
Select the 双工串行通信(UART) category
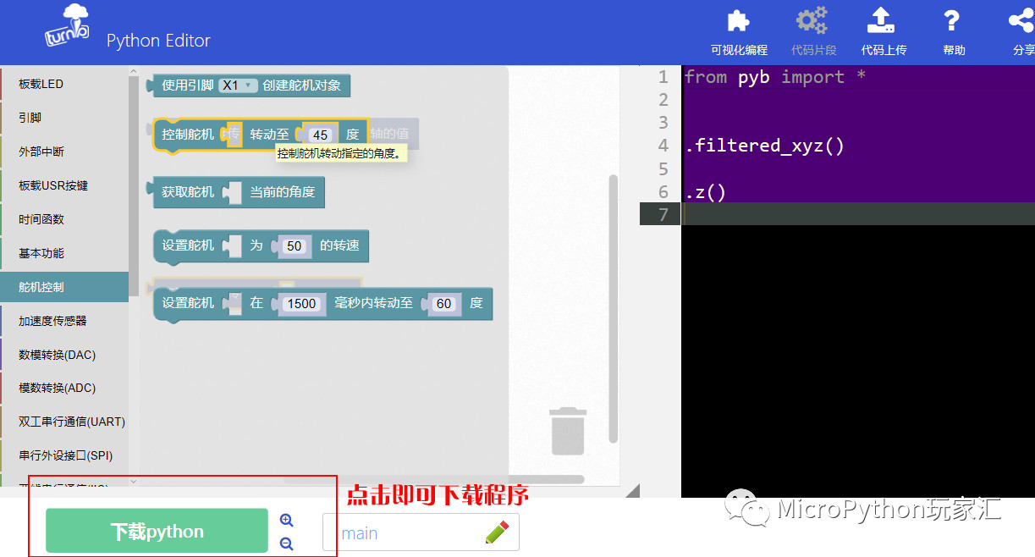pyautogui.click(x=64, y=422)
